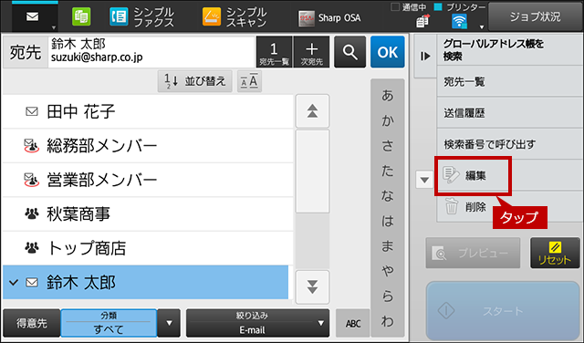
Task: Open the 宛先一覧 count button showing 1
Action: click(x=274, y=52)
